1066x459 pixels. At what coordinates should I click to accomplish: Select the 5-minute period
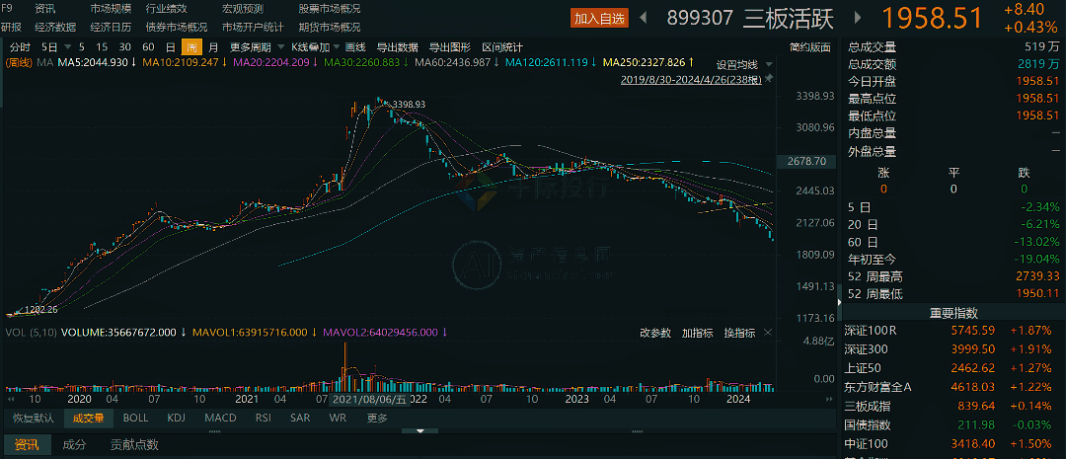coord(82,47)
